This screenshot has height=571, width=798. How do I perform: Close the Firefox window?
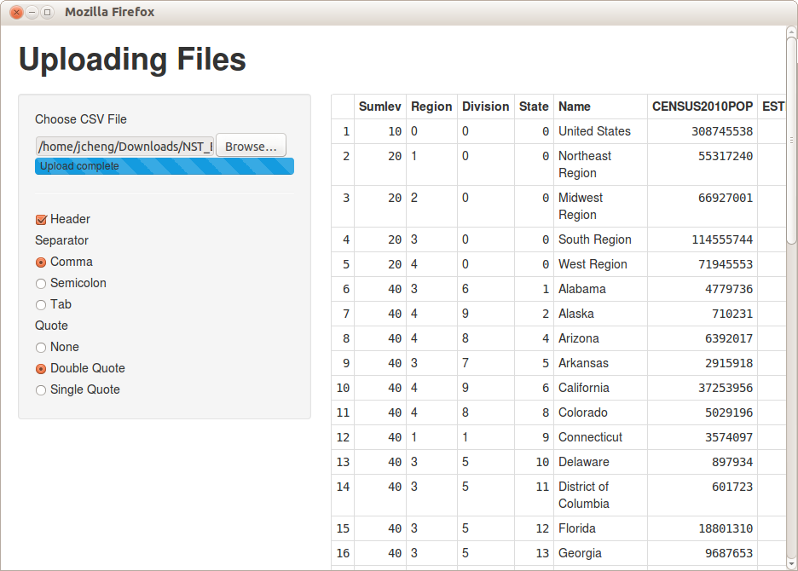16,12
